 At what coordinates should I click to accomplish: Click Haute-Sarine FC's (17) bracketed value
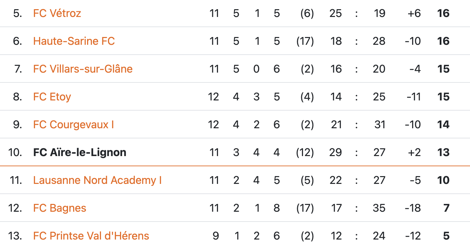pyautogui.click(x=305, y=41)
